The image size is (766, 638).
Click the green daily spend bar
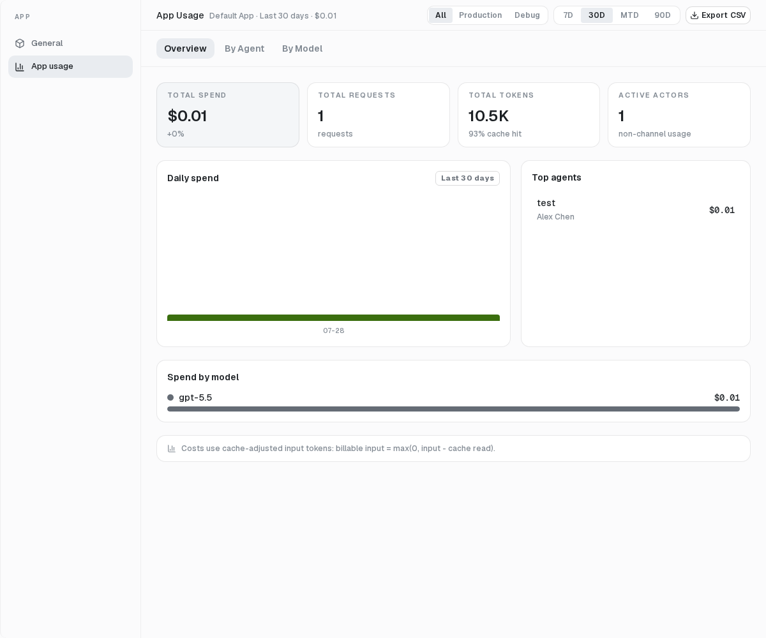point(333,318)
